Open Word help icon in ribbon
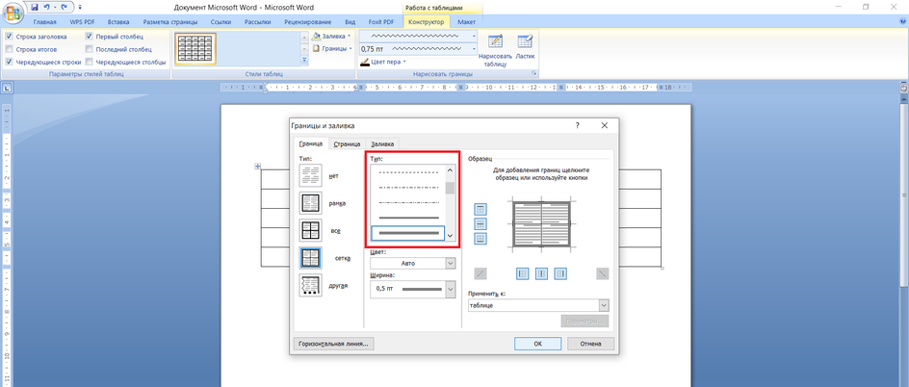Image resolution: width=909 pixels, height=387 pixels. (902, 21)
